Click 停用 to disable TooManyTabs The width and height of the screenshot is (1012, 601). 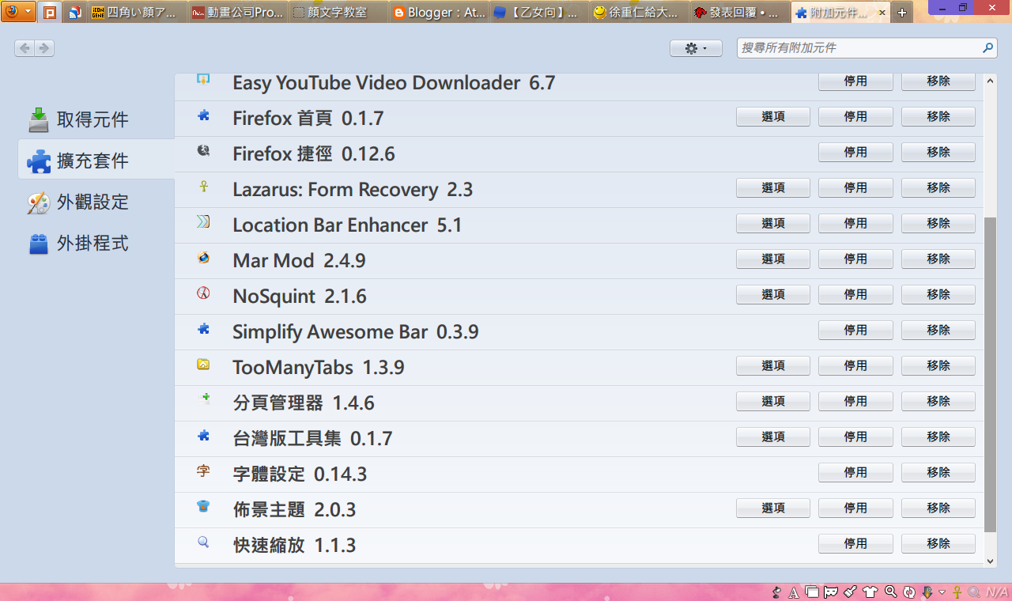[855, 365]
